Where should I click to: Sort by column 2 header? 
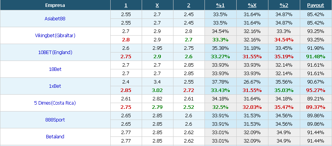(189, 5)
